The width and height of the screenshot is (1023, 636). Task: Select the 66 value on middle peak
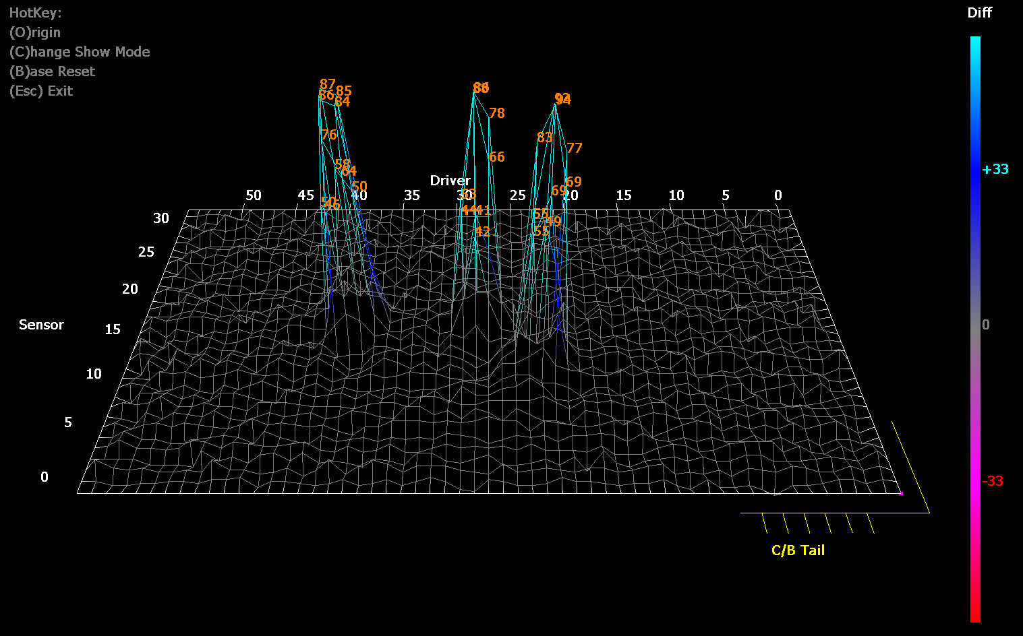point(496,156)
